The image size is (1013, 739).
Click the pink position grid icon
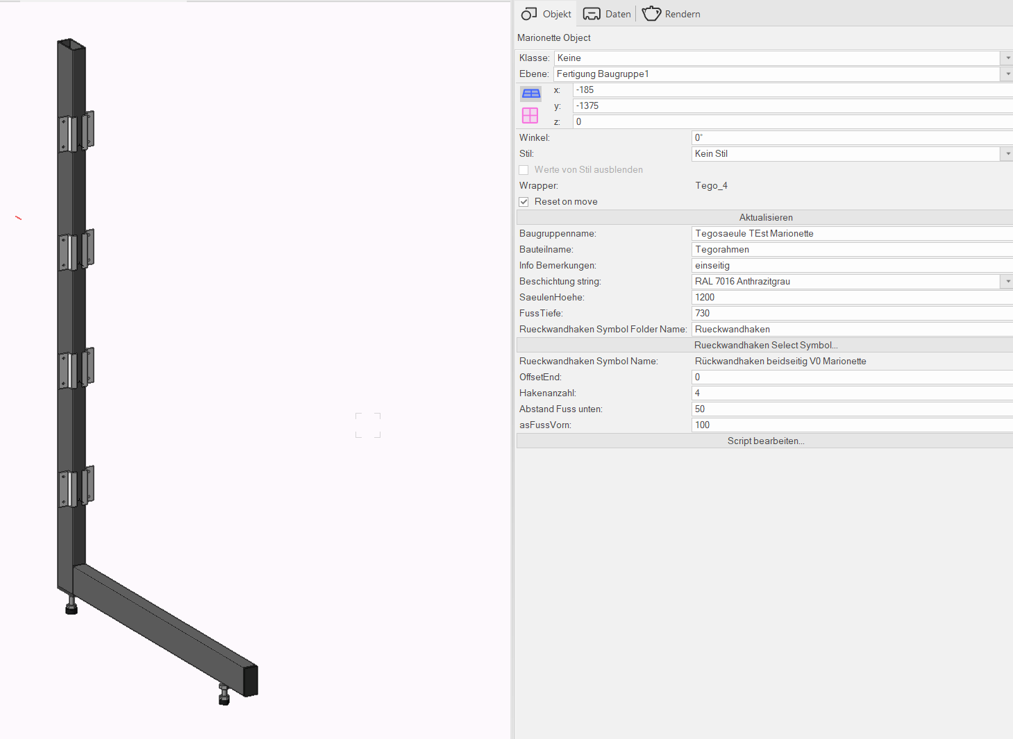pos(530,115)
